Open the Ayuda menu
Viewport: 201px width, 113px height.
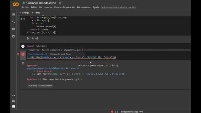95,7
